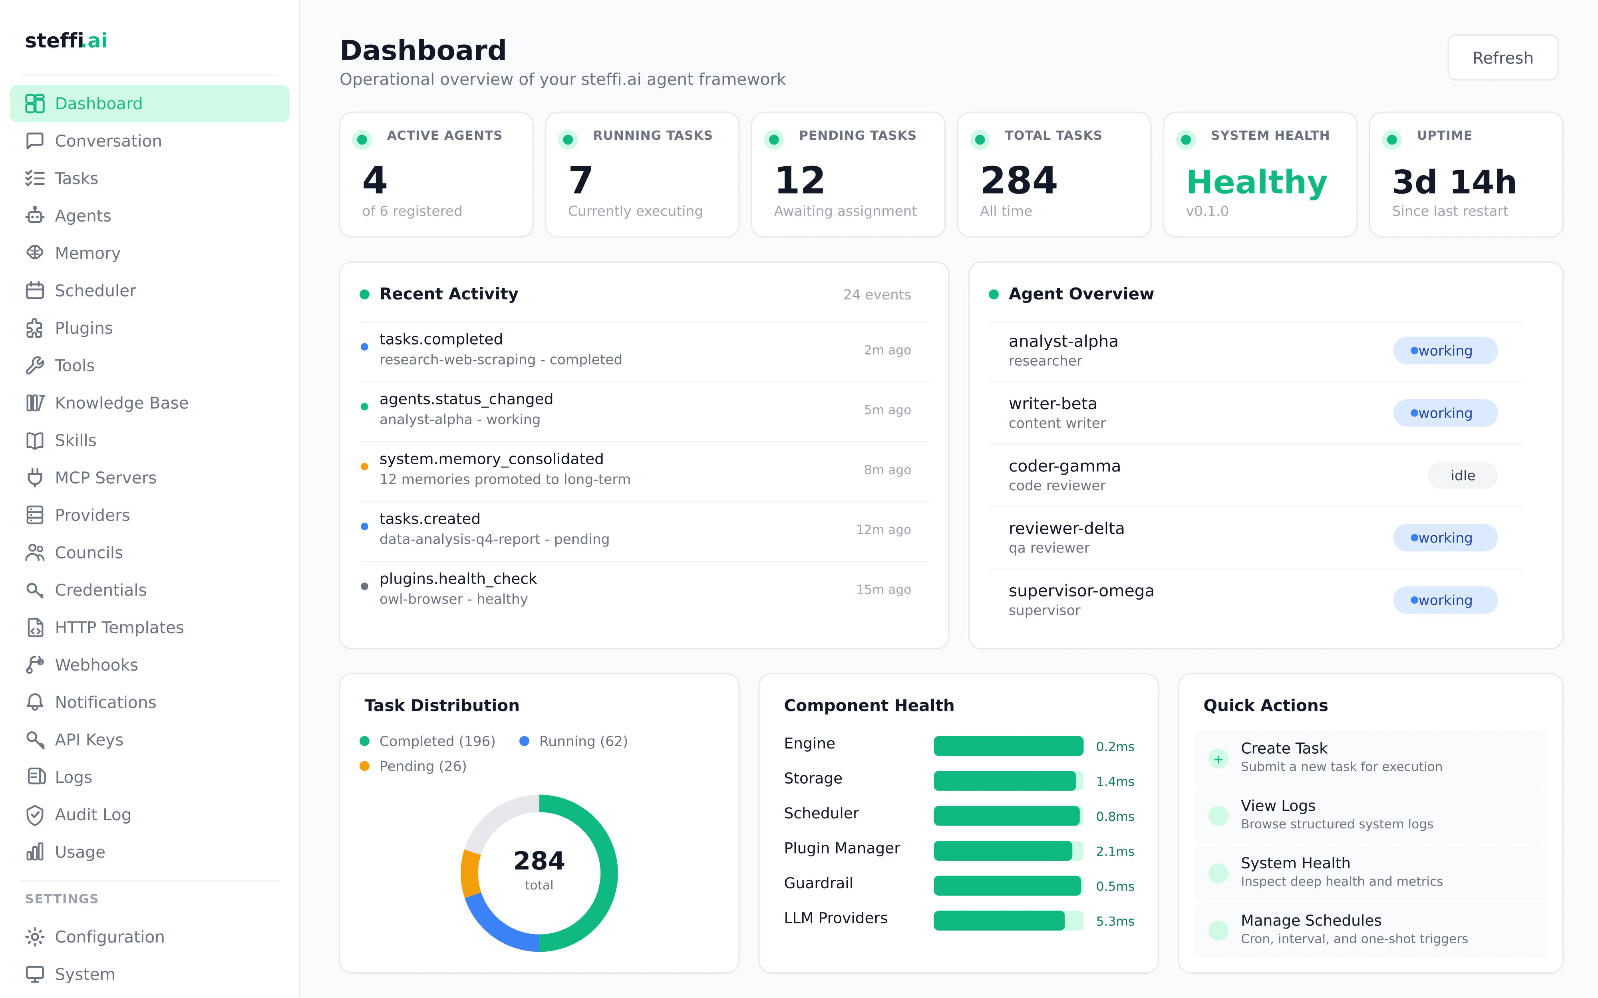
Task: Click the Guardrail component label
Action: pyautogui.click(x=818, y=883)
